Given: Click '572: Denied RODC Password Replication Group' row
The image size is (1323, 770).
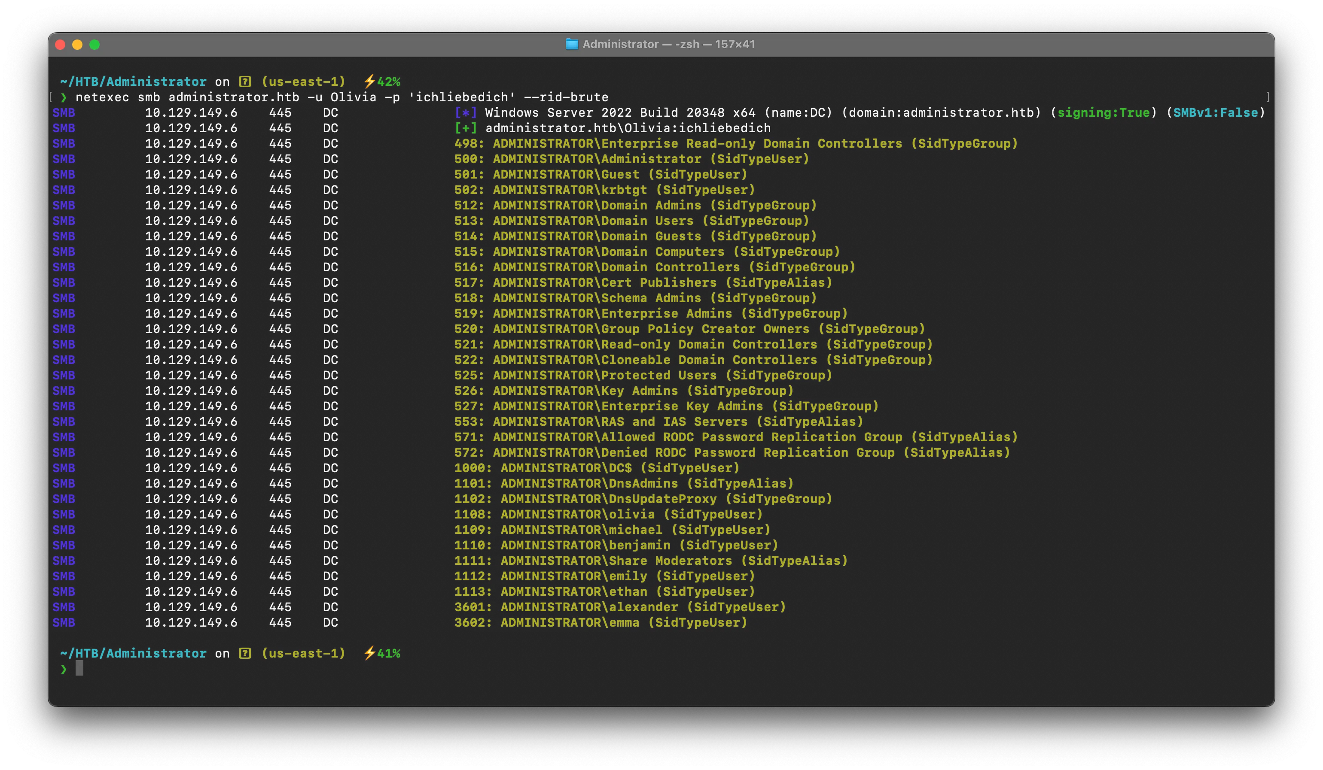Looking at the screenshot, I should click(732, 453).
